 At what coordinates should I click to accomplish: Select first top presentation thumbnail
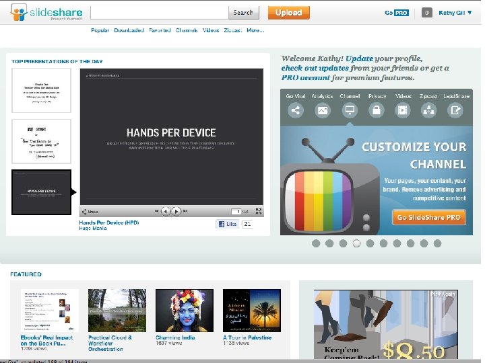[x=42, y=91]
